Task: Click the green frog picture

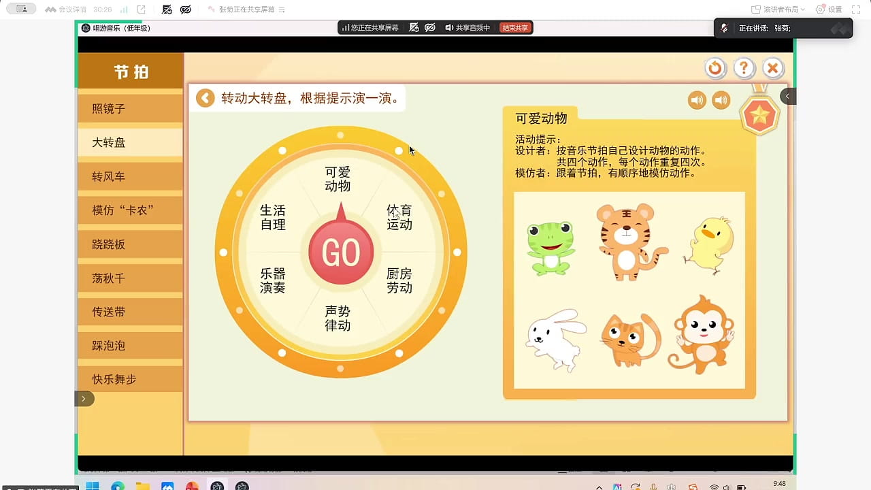Action: point(550,247)
